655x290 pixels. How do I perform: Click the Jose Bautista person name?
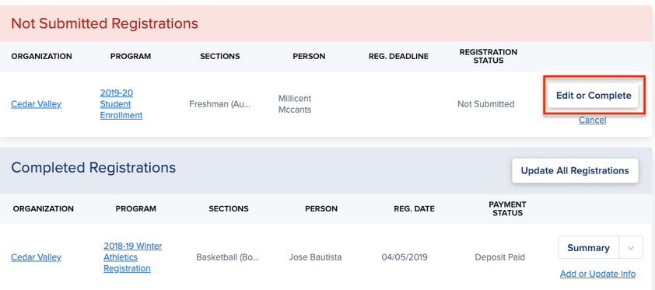point(315,257)
